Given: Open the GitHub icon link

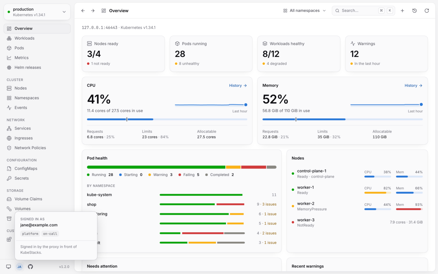Looking at the screenshot, I should [30, 267].
